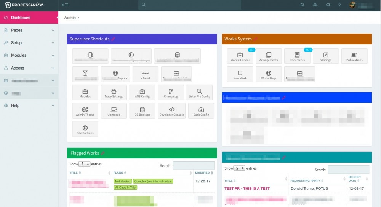Image resolution: width=381 pixels, height=207 pixels.
Task: Select Dashboard in the sidebar
Action: [x=29, y=18]
